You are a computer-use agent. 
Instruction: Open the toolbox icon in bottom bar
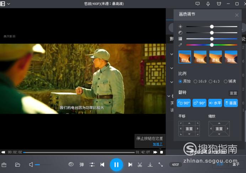pyautogui.click(x=4, y=165)
